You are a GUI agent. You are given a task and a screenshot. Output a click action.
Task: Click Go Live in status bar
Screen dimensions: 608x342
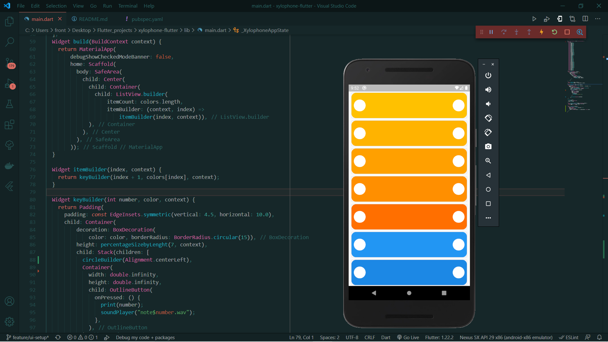408,338
